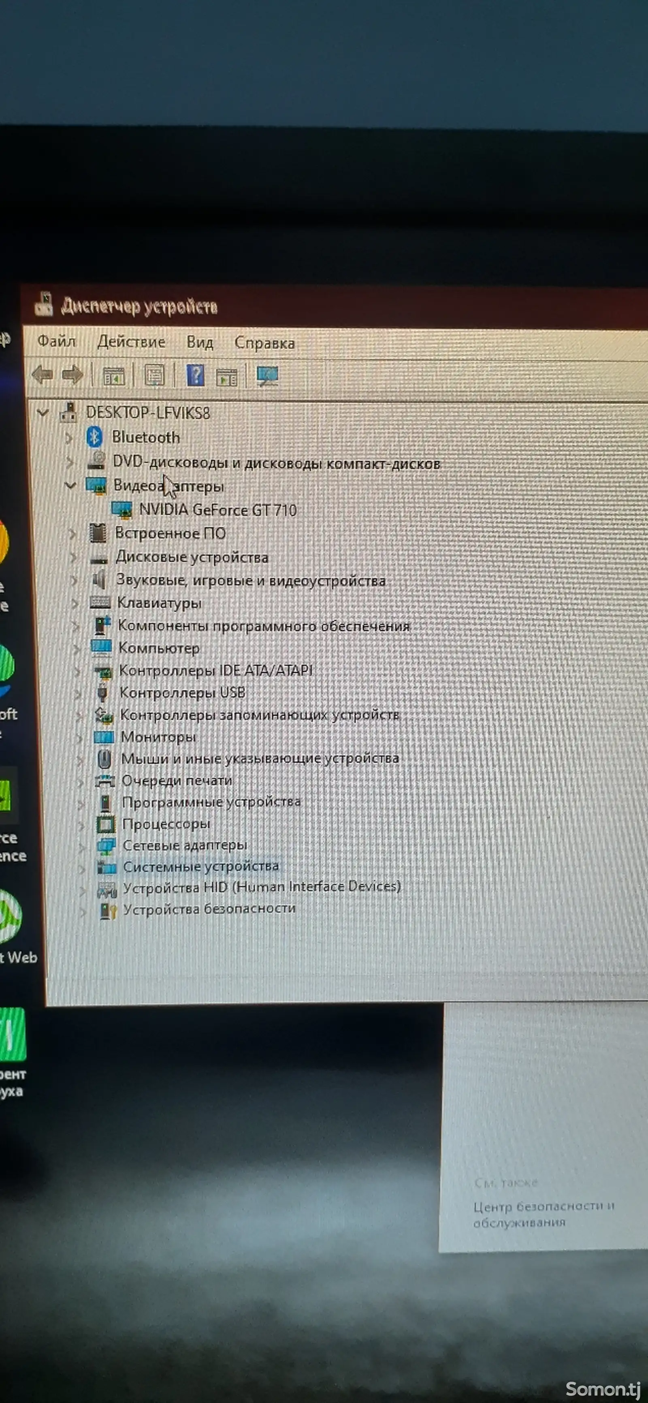
Task: Click the Системные устройства folder icon
Action: click(107, 866)
